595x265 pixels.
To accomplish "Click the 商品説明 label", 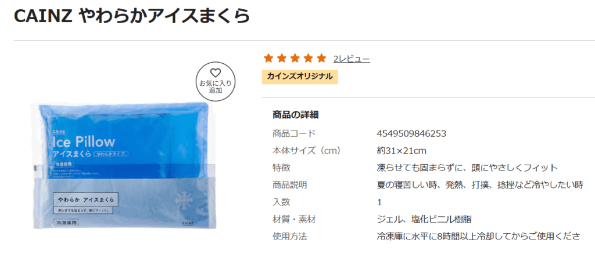I will (x=289, y=185).
